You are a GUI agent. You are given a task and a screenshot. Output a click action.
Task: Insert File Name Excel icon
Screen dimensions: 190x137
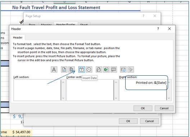point(107,70)
